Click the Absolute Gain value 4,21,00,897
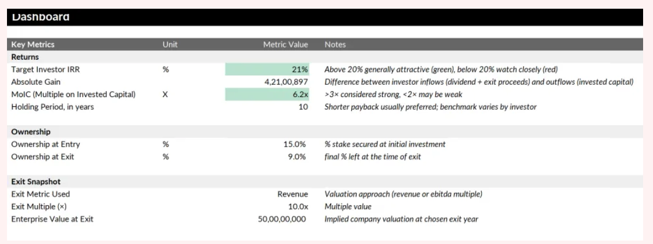 [287, 82]
